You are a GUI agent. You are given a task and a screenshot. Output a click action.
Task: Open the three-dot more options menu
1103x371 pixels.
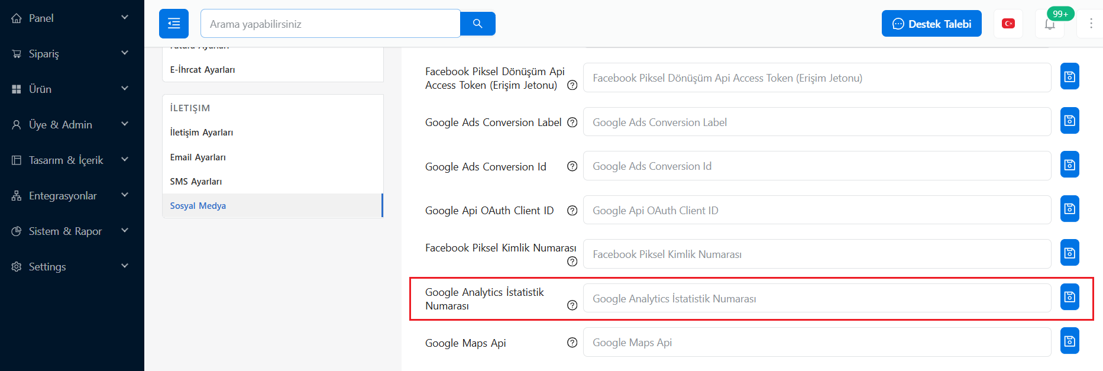[x=1091, y=24]
